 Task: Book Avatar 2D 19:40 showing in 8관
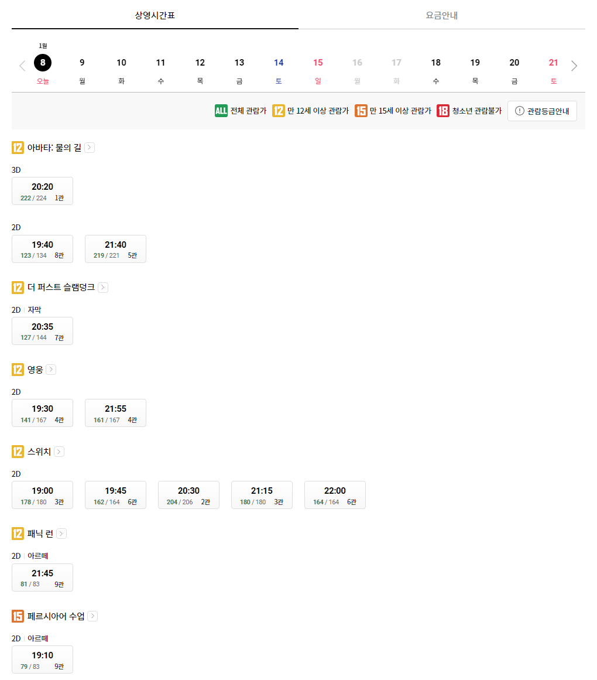(x=43, y=249)
